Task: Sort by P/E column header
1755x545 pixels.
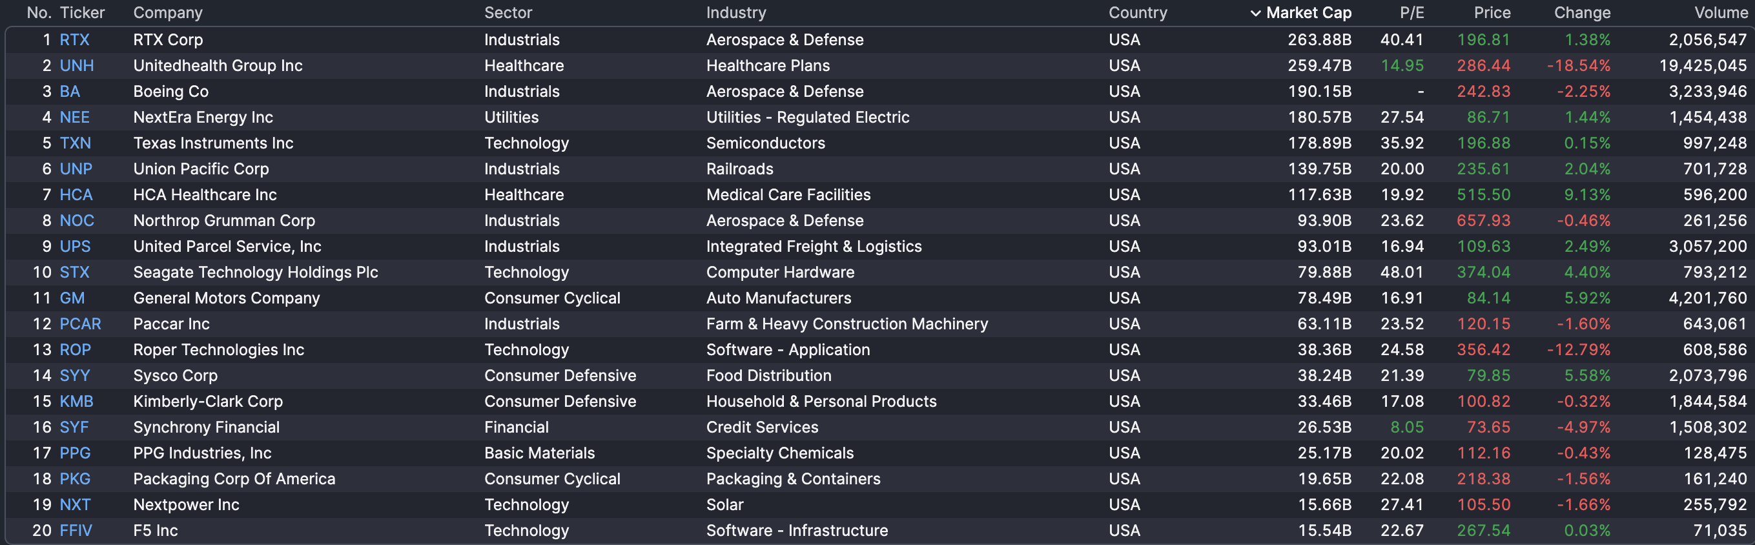Action: pyautogui.click(x=1411, y=13)
